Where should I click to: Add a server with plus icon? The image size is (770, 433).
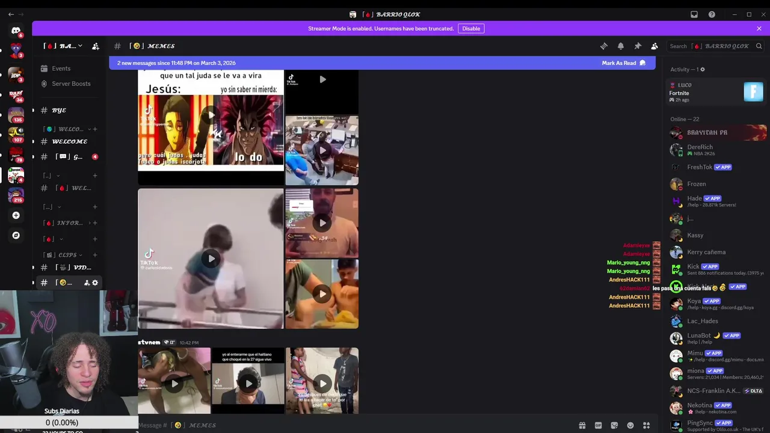(x=16, y=215)
